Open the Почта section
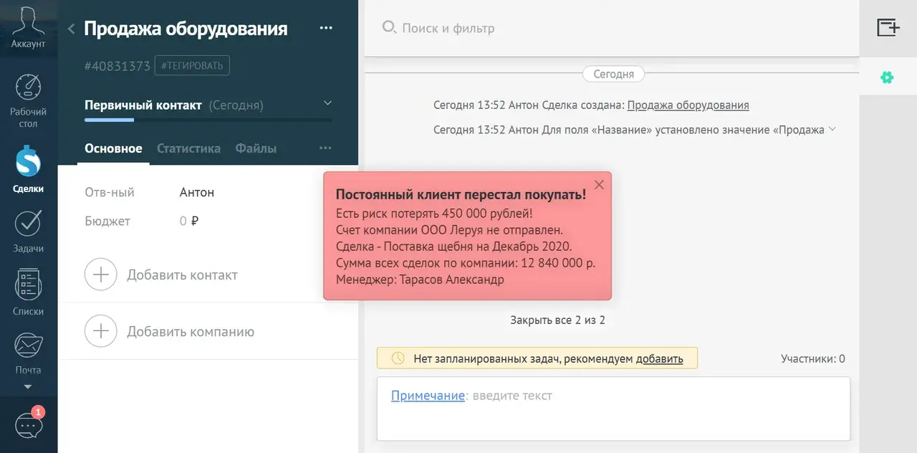917x453 pixels. pyautogui.click(x=28, y=354)
